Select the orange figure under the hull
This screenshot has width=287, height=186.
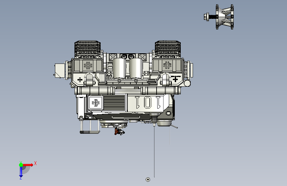tap(116, 131)
